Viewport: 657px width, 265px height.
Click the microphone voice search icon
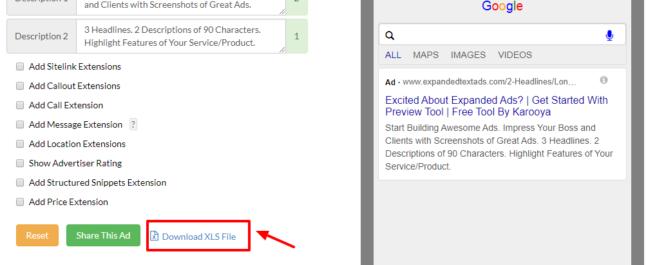click(609, 35)
